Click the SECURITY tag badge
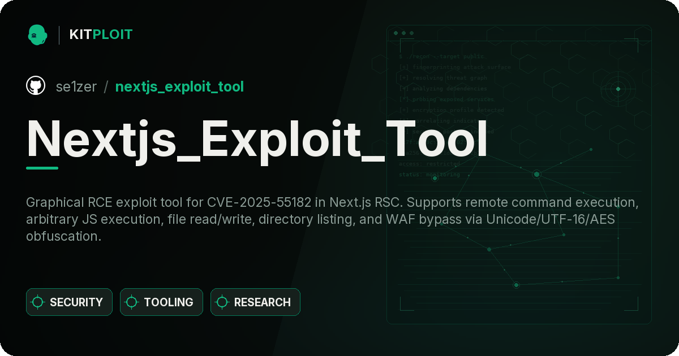The image size is (679, 356). pyautogui.click(x=69, y=302)
